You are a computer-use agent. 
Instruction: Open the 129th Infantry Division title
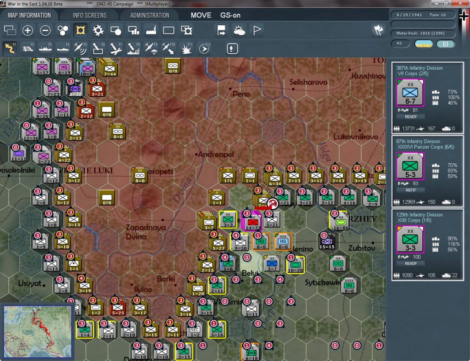[420, 215]
